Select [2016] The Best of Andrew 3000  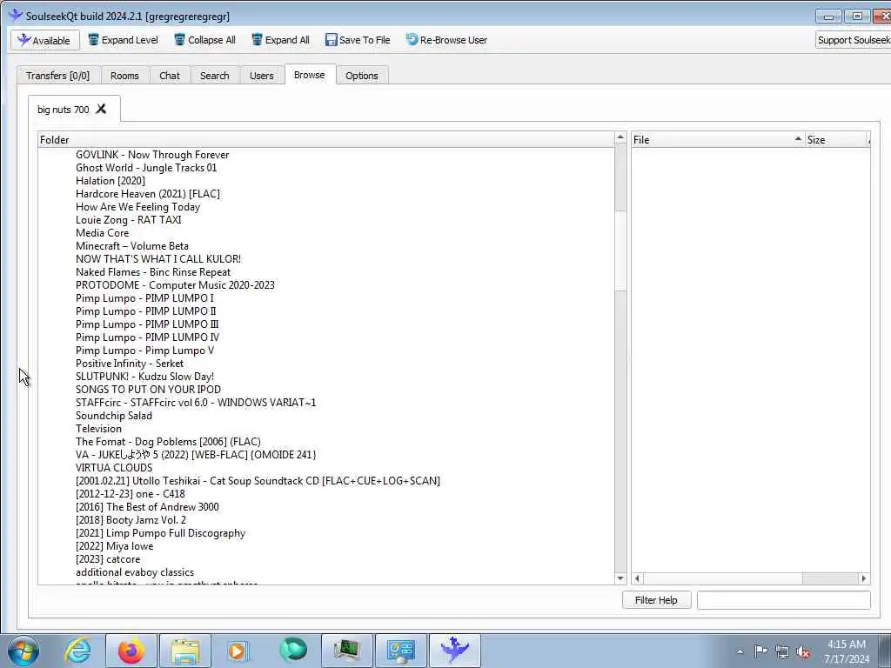(x=147, y=507)
